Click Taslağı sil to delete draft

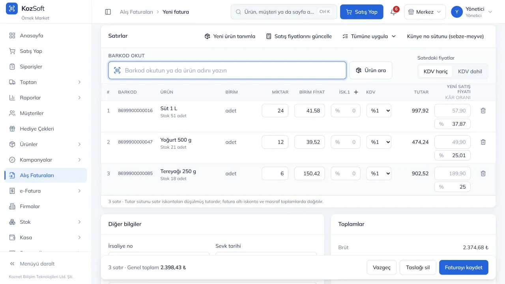(x=418, y=267)
